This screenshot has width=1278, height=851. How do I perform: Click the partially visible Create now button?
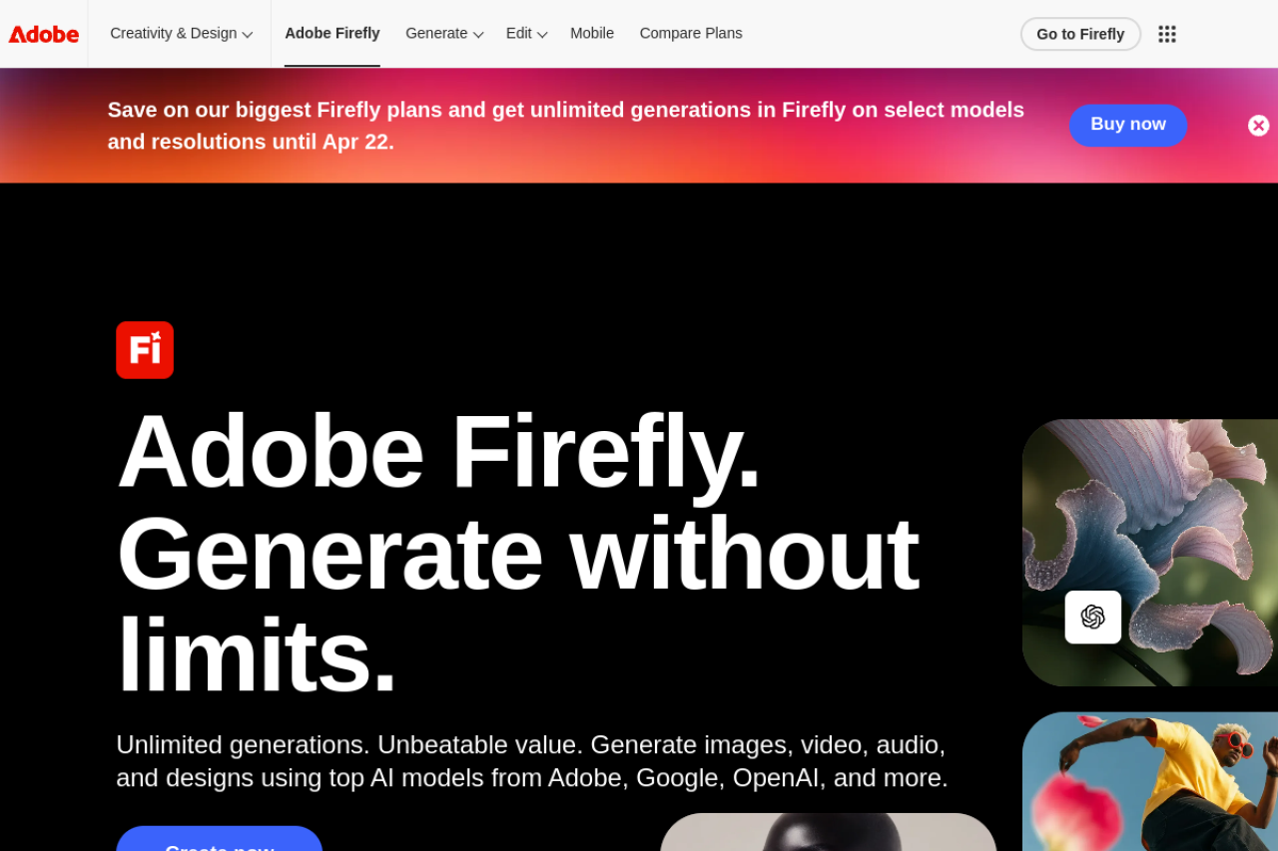[x=220, y=839]
